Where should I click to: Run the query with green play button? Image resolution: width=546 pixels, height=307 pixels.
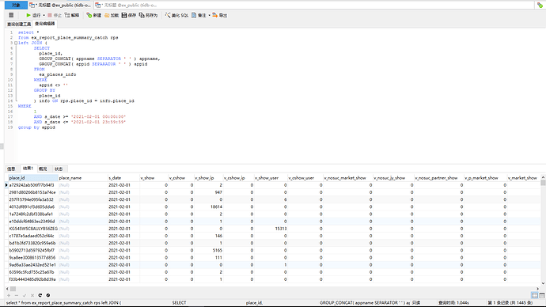pos(33,15)
